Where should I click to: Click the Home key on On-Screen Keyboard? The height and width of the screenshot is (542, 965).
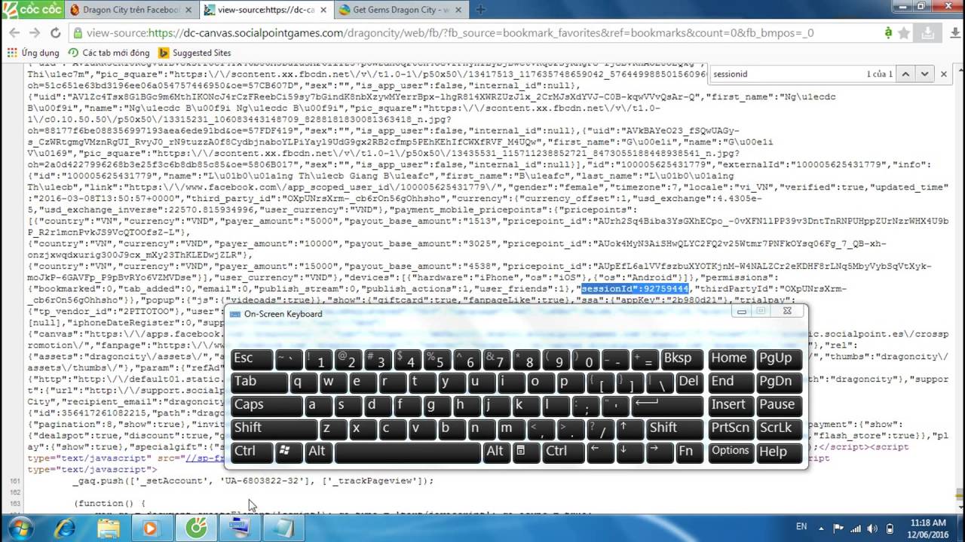click(x=731, y=359)
